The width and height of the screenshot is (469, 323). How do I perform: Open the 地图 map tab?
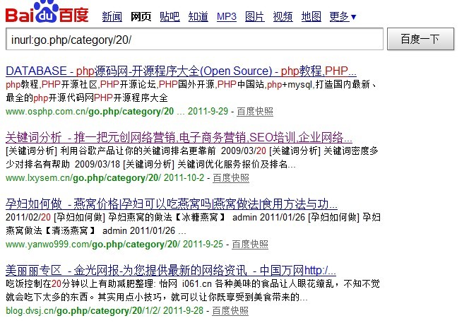point(311,17)
